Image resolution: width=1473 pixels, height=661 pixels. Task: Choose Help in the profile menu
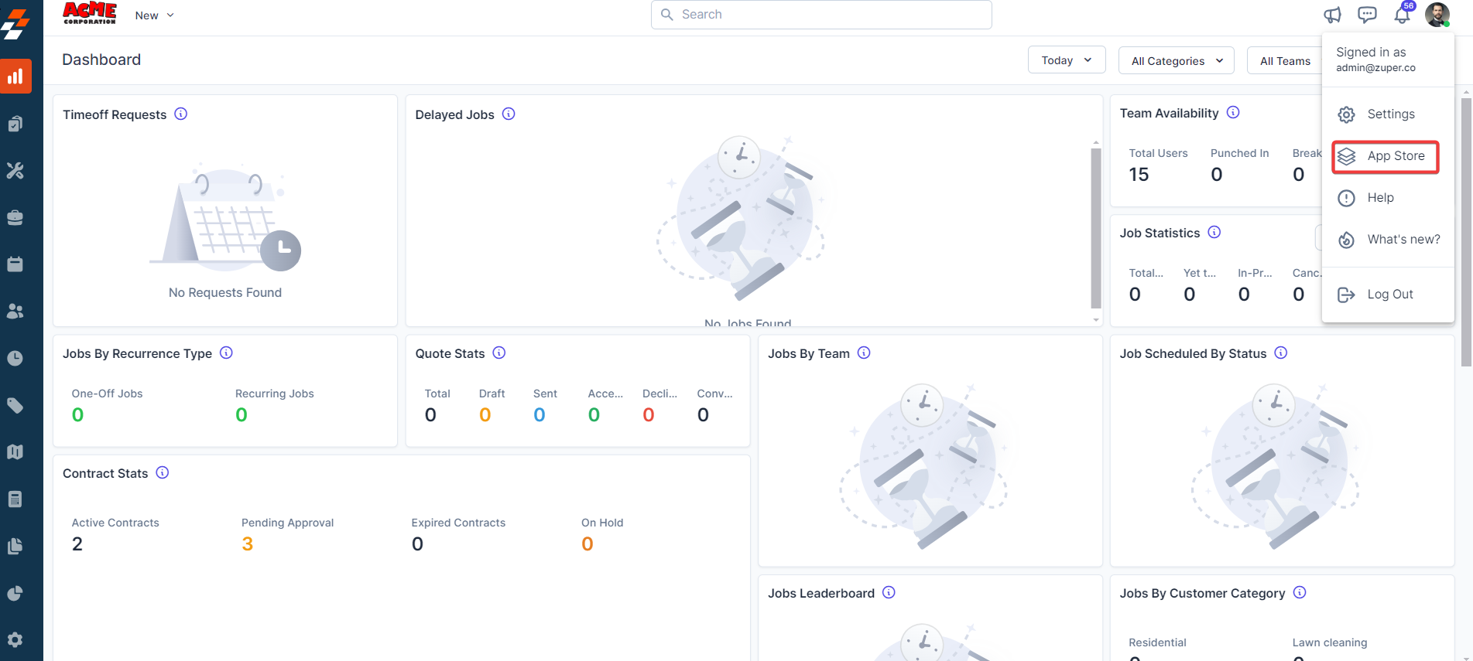point(1388,198)
